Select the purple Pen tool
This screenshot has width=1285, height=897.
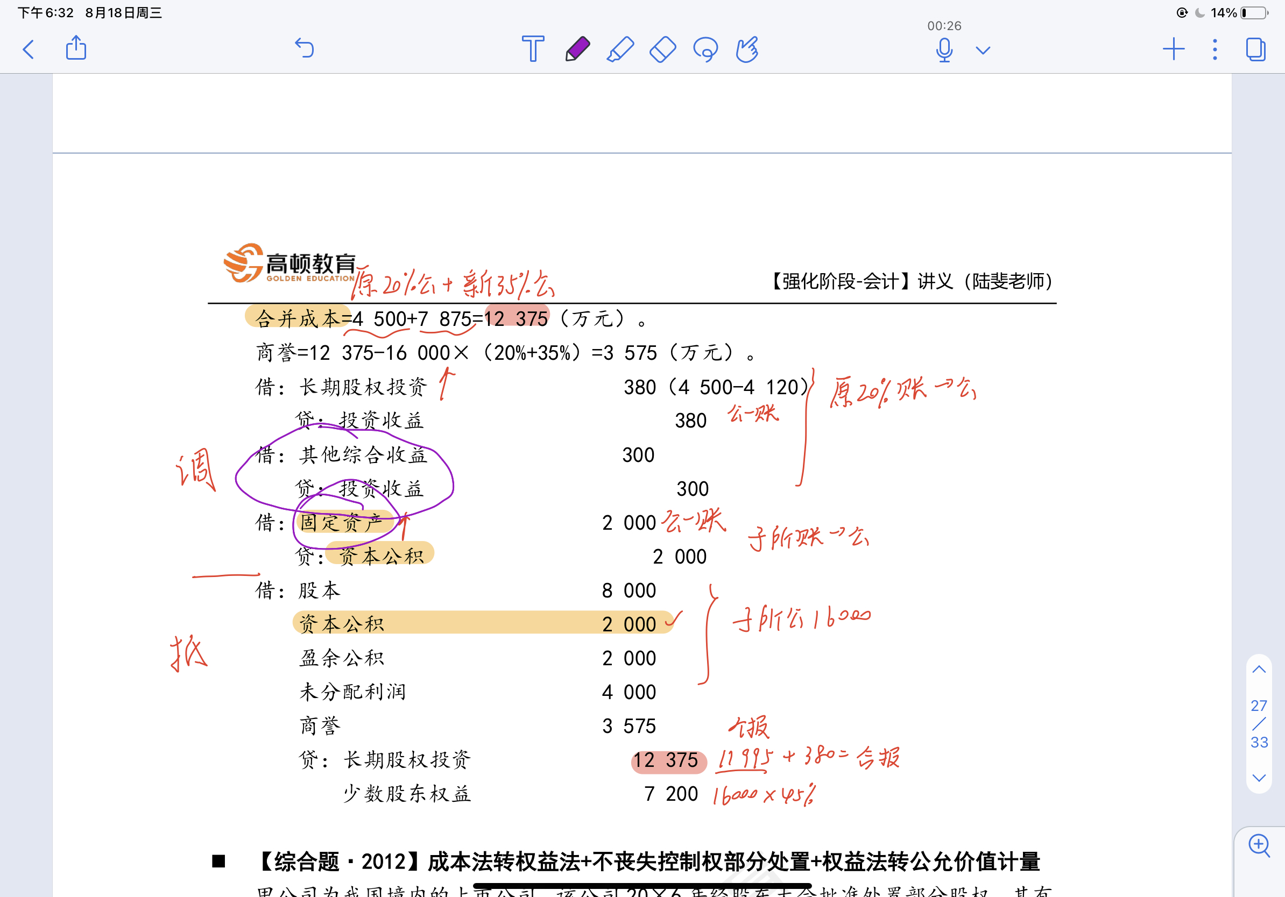pyautogui.click(x=577, y=49)
